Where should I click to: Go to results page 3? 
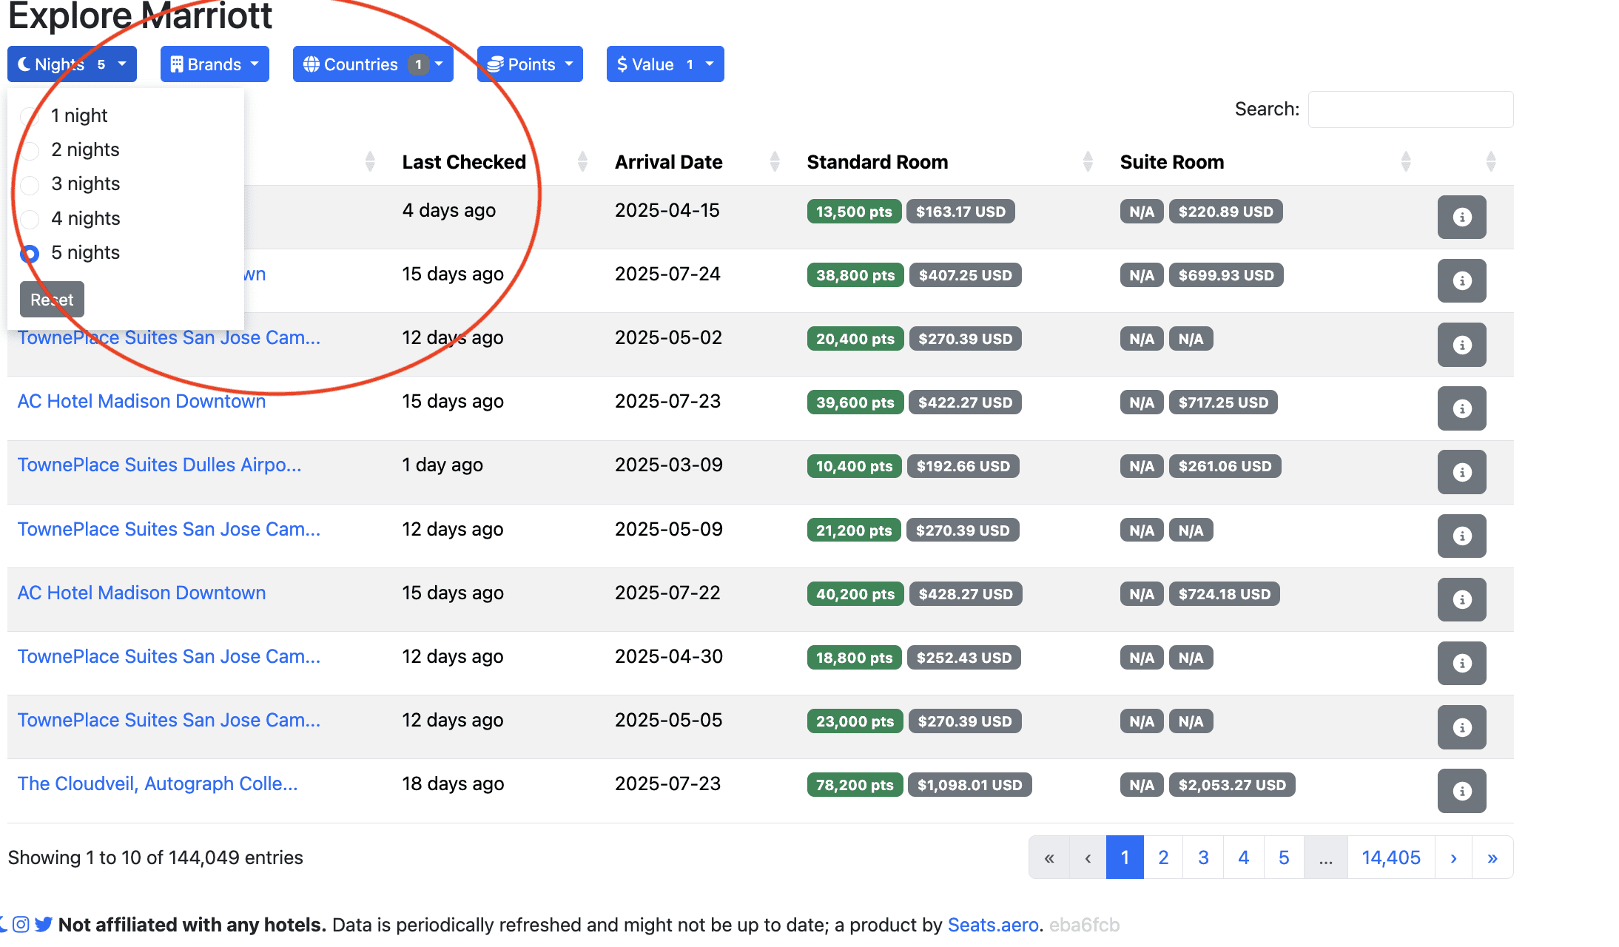tap(1203, 857)
